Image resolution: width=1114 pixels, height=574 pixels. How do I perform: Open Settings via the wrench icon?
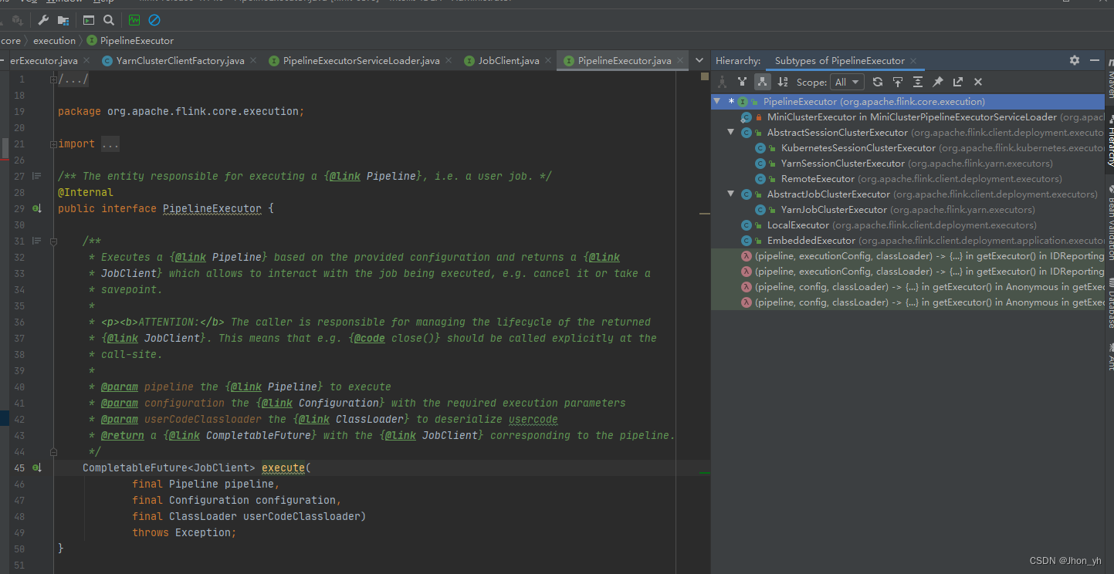click(43, 20)
